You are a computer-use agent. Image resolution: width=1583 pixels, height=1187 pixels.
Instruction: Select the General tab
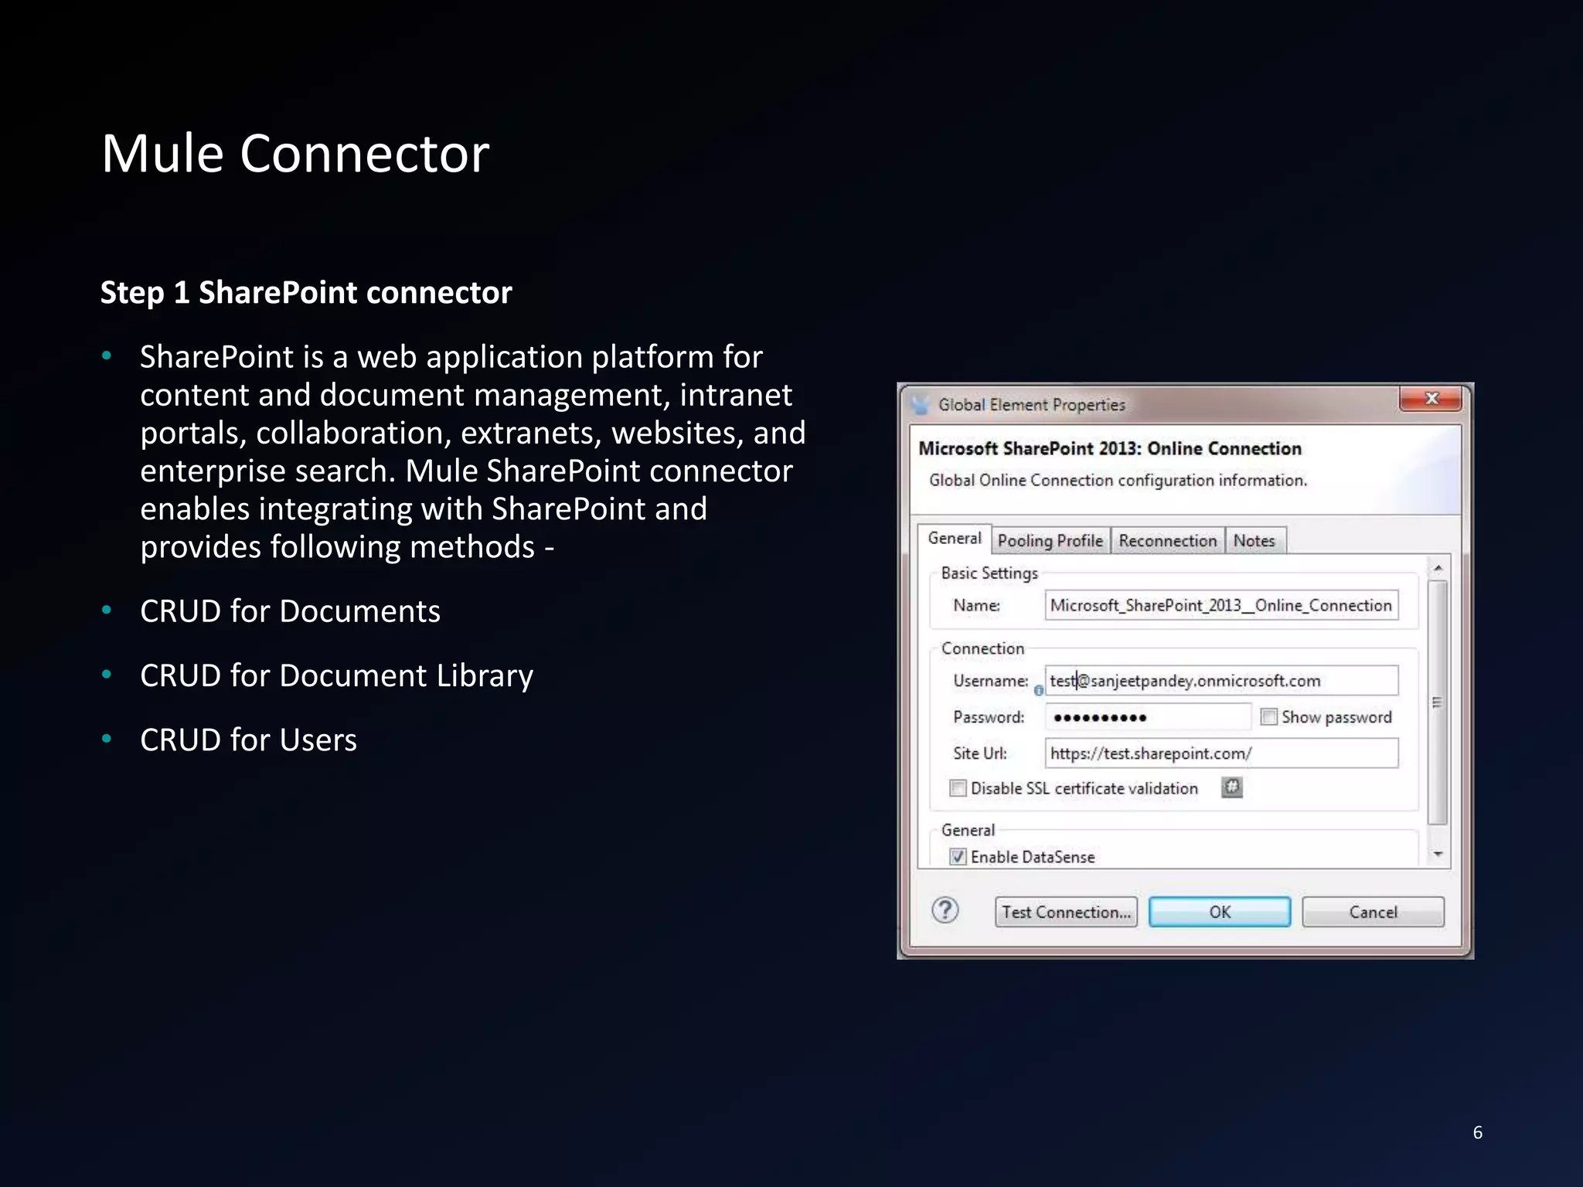(x=955, y=539)
